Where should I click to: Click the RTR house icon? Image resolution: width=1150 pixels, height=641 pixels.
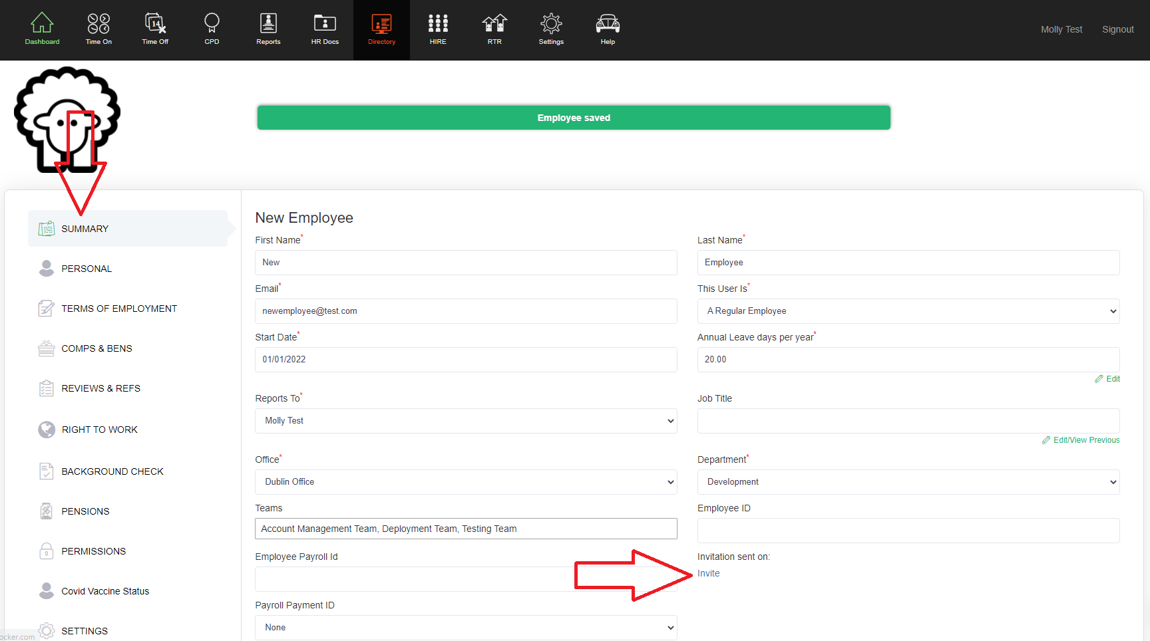coord(494,28)
